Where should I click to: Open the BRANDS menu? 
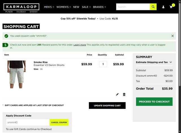point(100,7)
